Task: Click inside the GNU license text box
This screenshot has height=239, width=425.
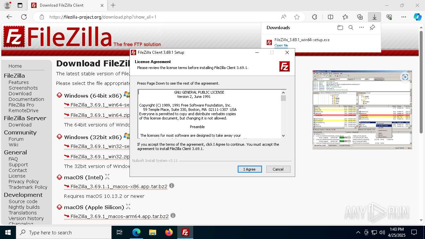Action: click(209, 114)
